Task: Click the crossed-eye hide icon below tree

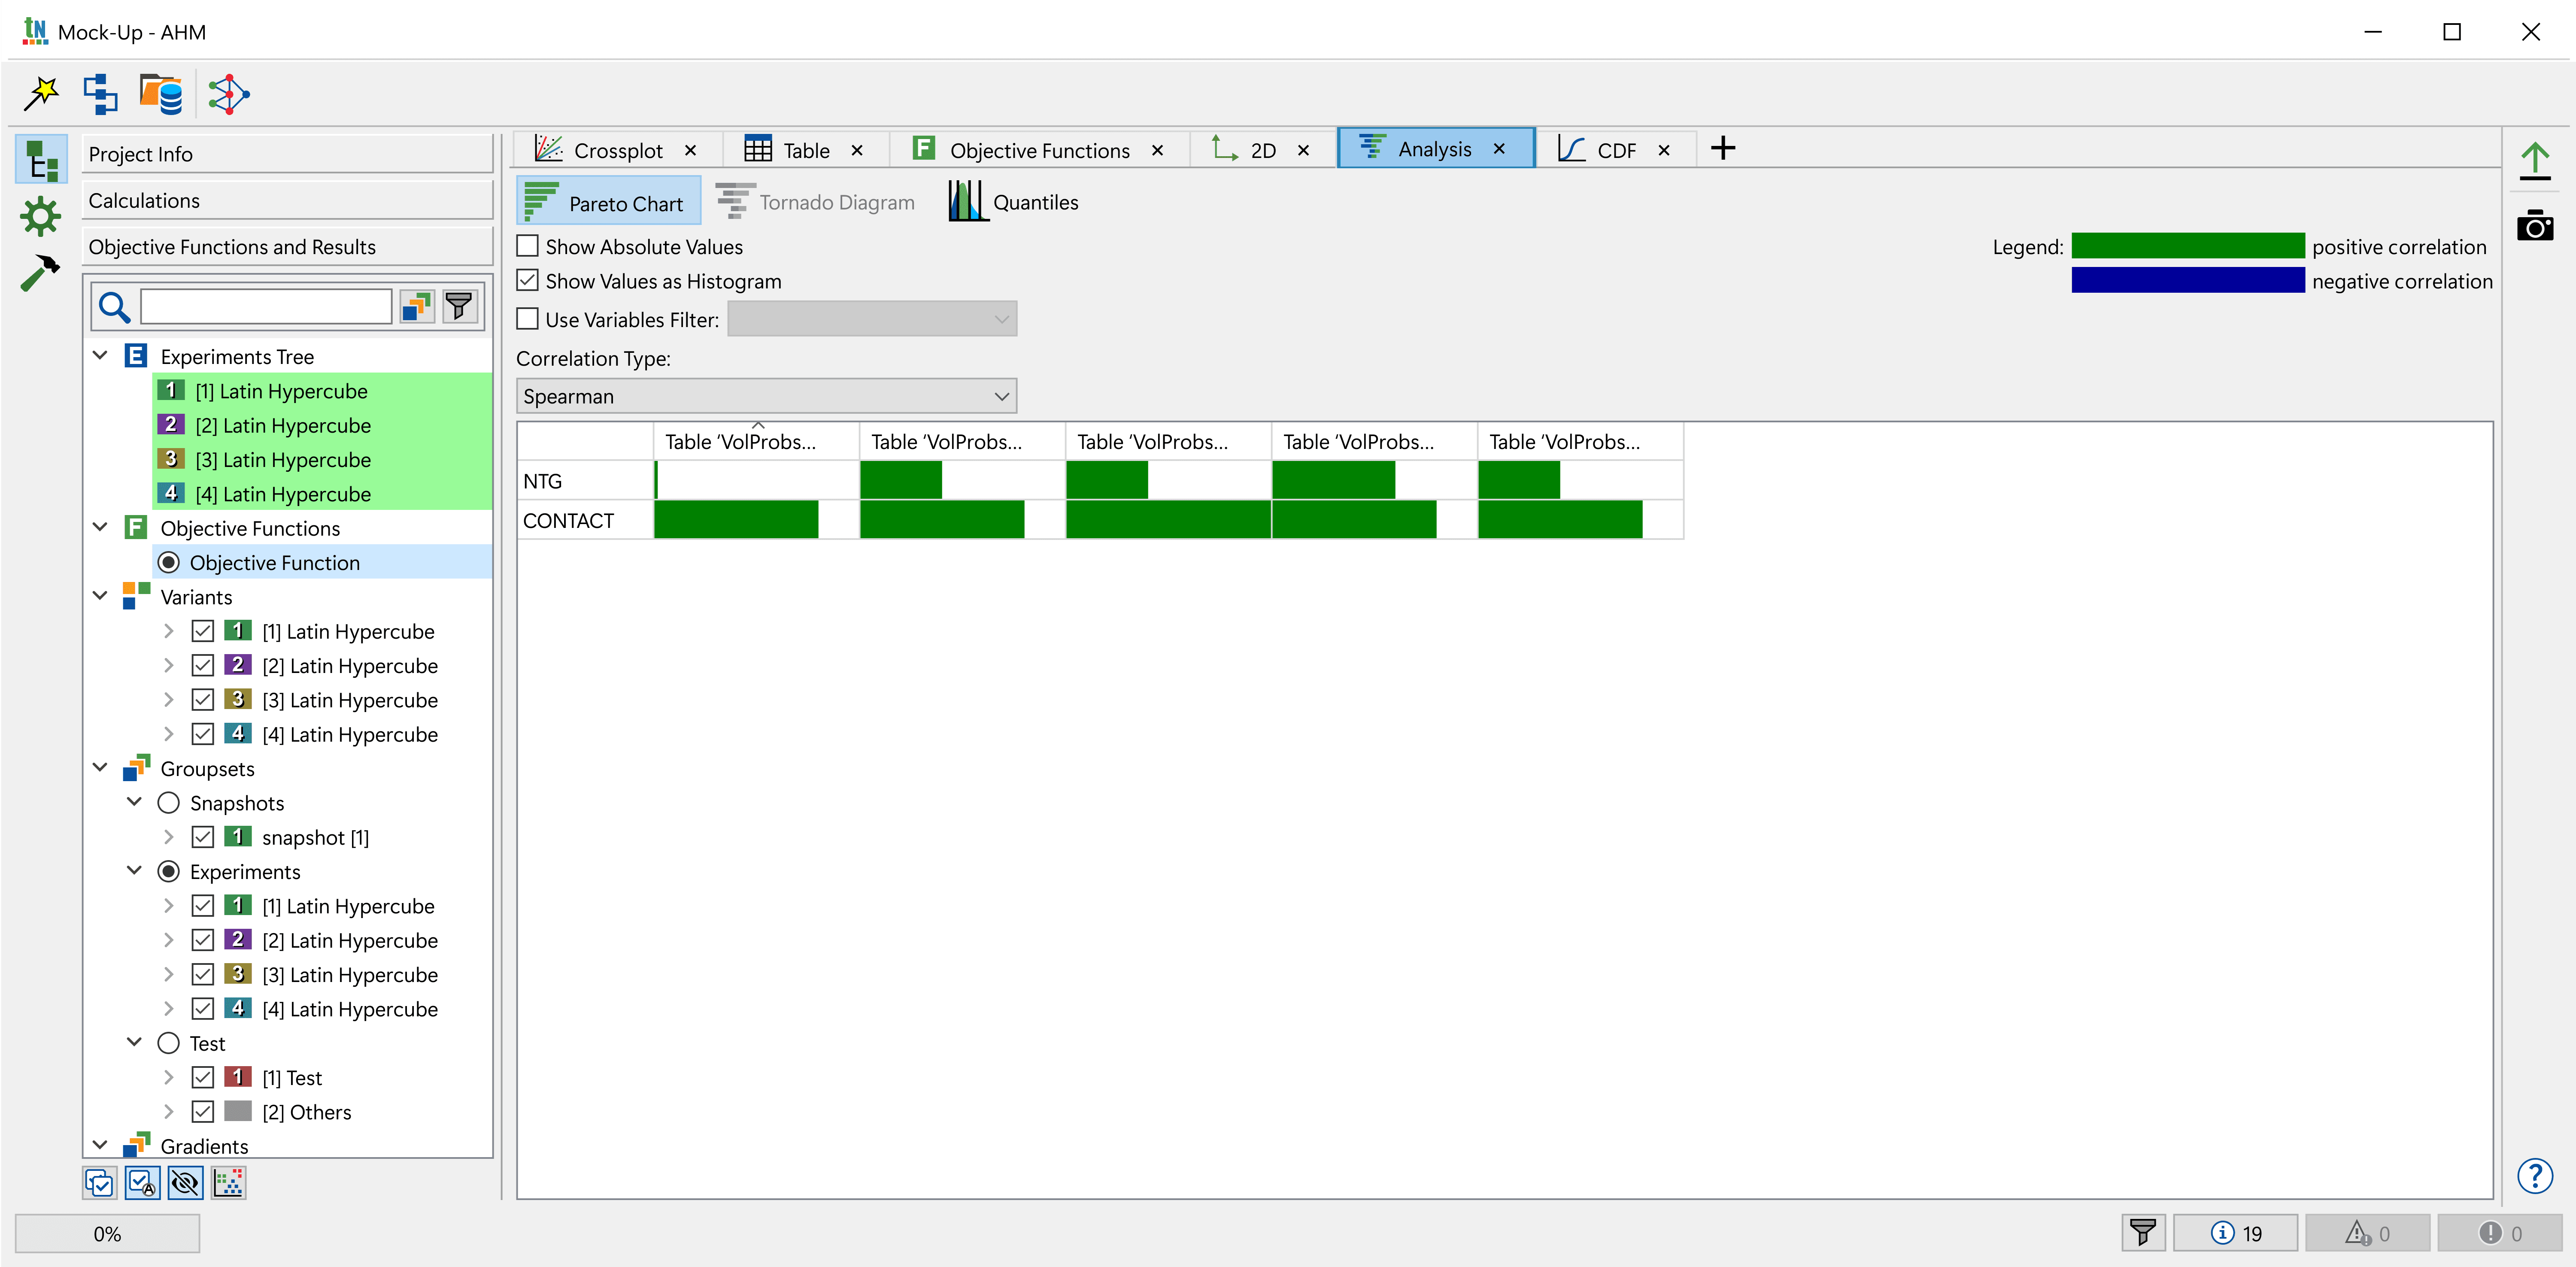Action: coord(185,1183)
